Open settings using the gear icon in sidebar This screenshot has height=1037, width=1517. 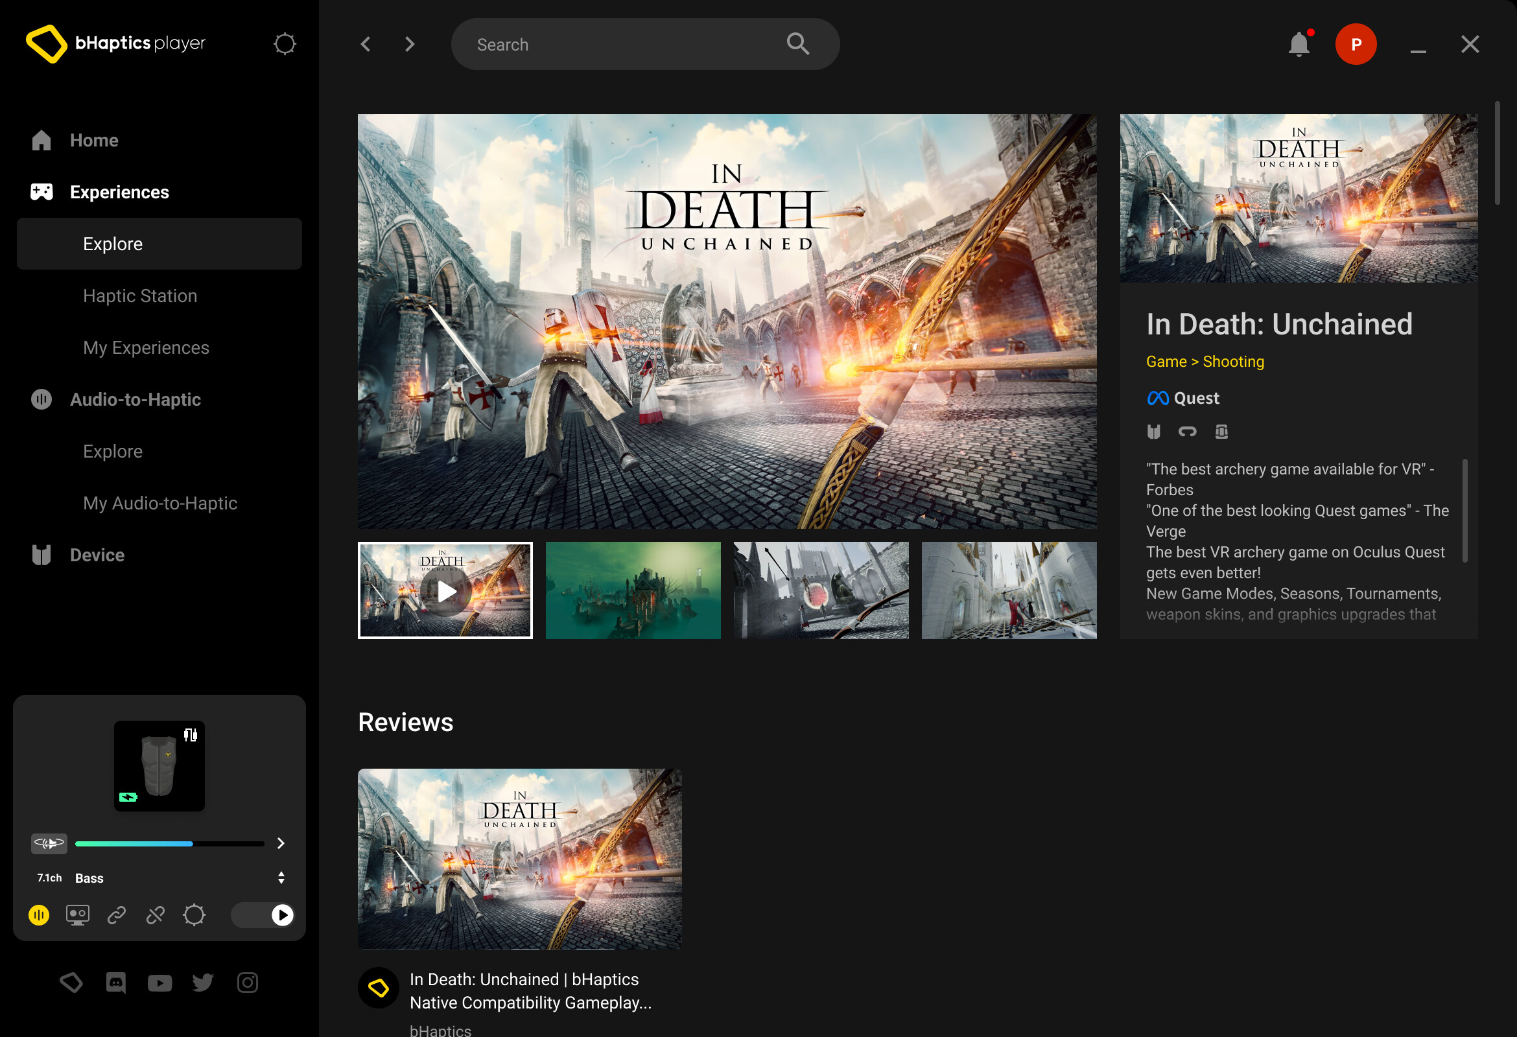pos(285,43)
